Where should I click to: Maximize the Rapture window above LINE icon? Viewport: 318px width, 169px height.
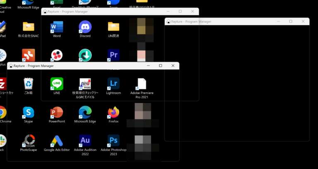click(160, 66)
